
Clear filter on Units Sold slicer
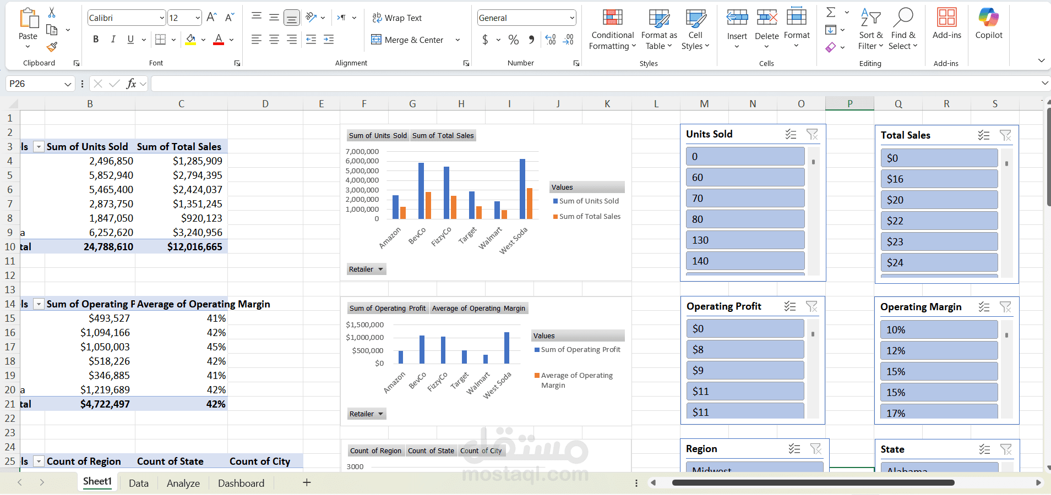(x=812, y=134)
